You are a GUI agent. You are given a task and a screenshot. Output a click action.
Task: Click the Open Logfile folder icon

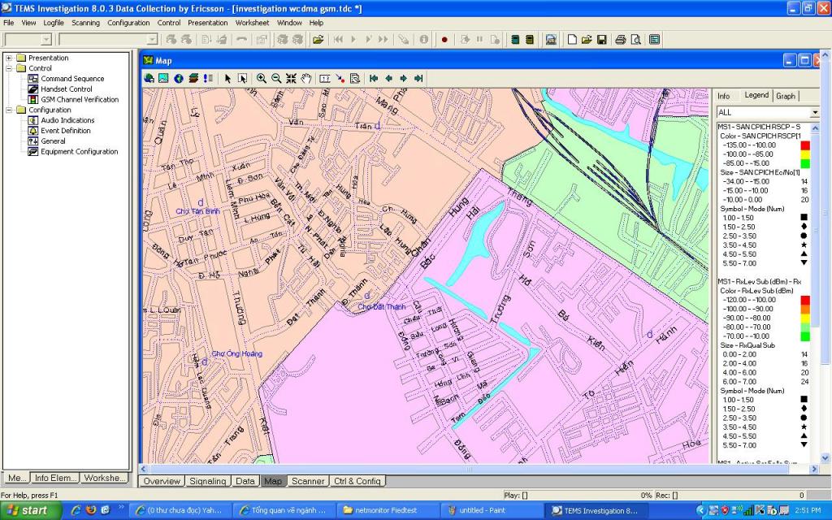coord(318,40)
